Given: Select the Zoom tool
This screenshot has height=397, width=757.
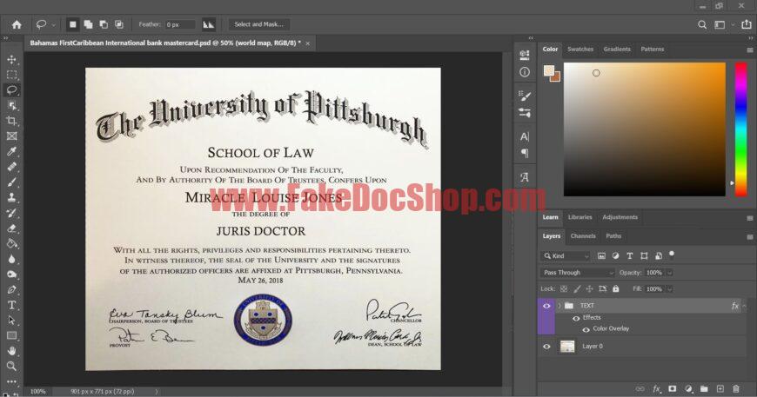Looking at the screenshot, I should 11,367.
